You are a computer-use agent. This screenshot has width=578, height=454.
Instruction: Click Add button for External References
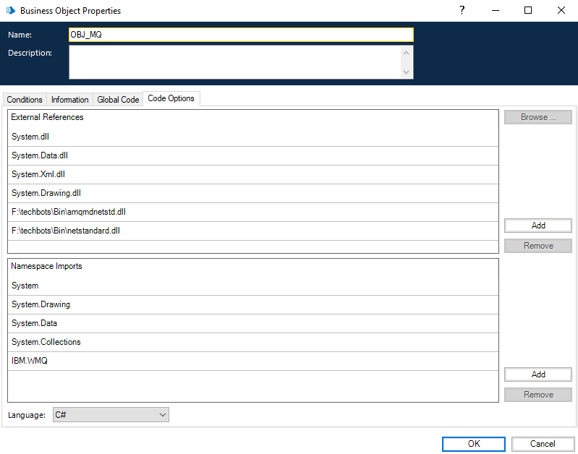(x=537, y=226)
